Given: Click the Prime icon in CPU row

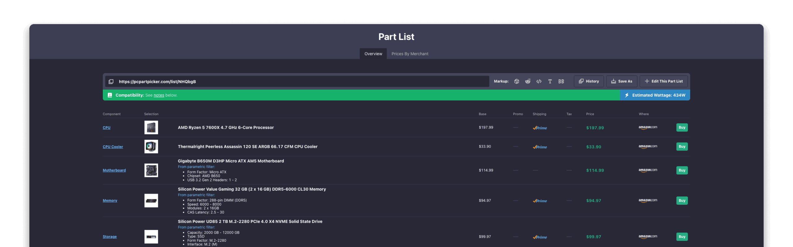Looking at the screenshot, I should click(540, 128).
